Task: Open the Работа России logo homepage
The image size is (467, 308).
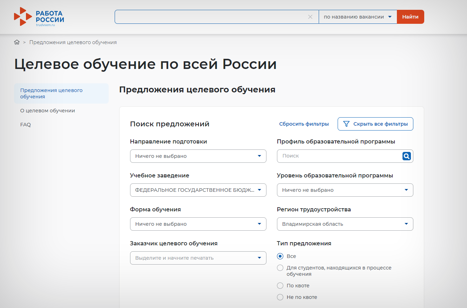Action: (x=39, y=17)
